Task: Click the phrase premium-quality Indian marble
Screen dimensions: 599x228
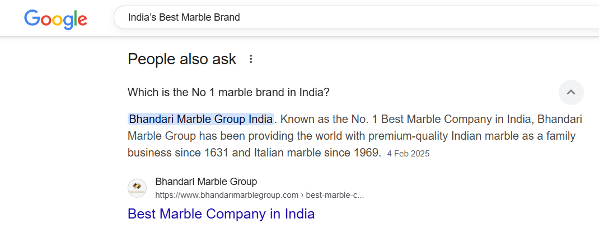Action: tap(405, 136)
